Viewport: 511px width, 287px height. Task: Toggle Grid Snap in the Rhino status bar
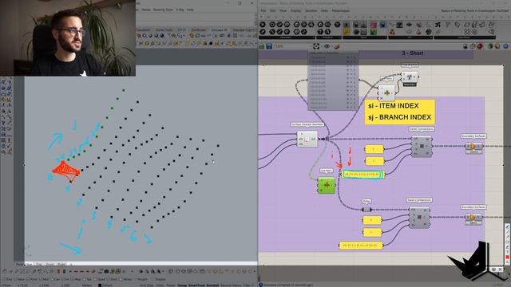click(147, 285)
